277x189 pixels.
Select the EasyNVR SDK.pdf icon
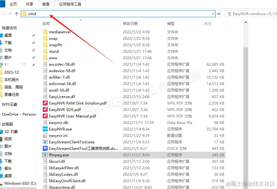pos(45,109)
